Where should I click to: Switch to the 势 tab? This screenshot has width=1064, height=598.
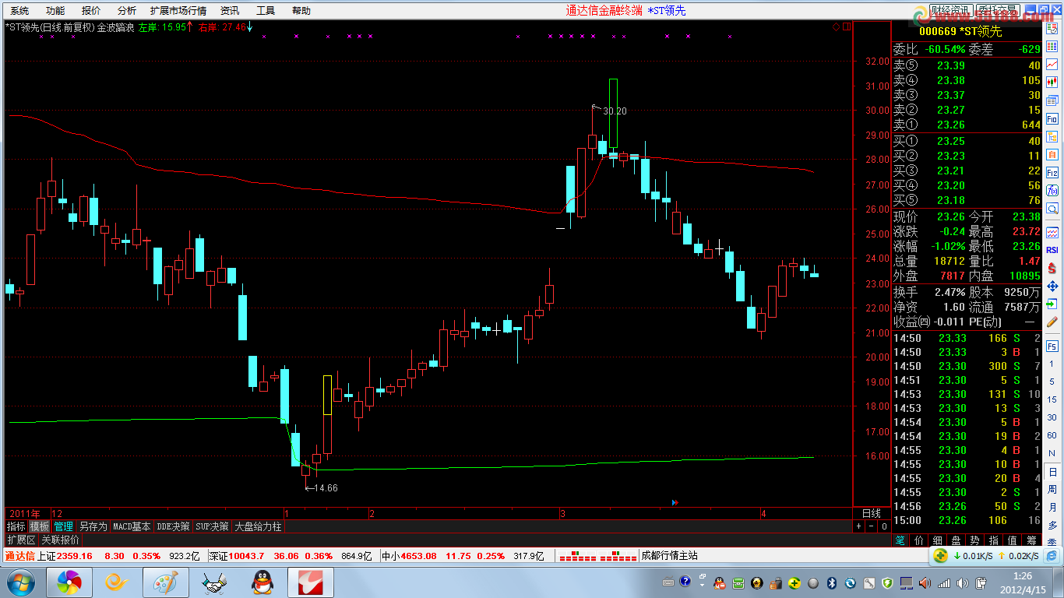pos(975,540)
